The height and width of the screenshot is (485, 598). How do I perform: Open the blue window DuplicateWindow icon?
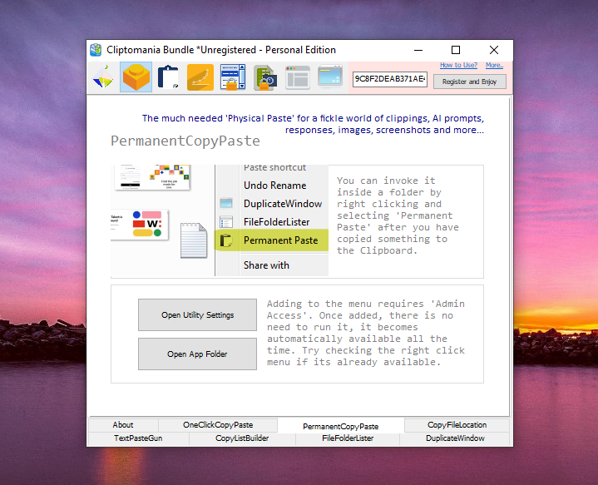[x=330, y=77]
